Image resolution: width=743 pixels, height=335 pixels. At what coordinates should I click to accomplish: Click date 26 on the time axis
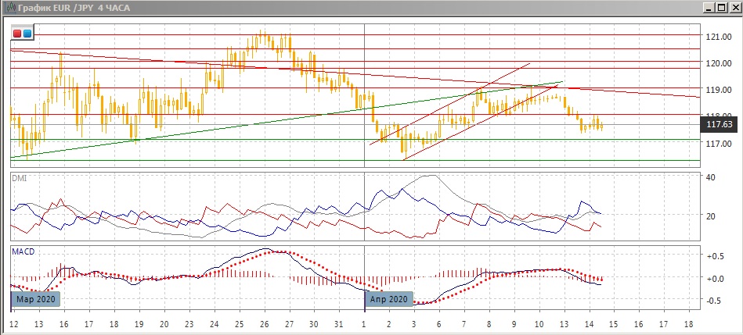[264, 323]
